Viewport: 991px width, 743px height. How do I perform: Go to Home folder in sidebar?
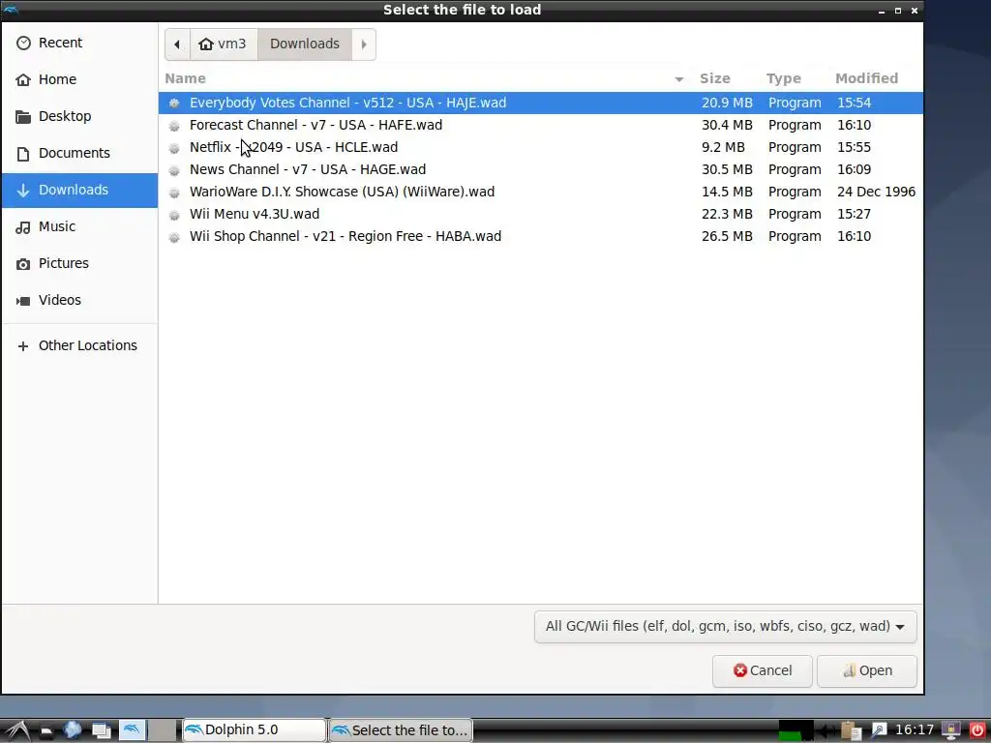click(x=79, y=79)
